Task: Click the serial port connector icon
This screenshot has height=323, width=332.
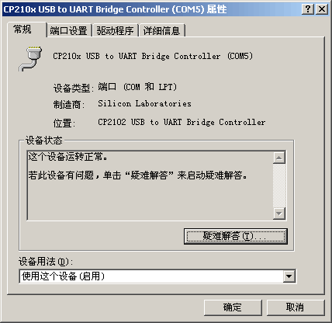Action: tap(30, 59)
